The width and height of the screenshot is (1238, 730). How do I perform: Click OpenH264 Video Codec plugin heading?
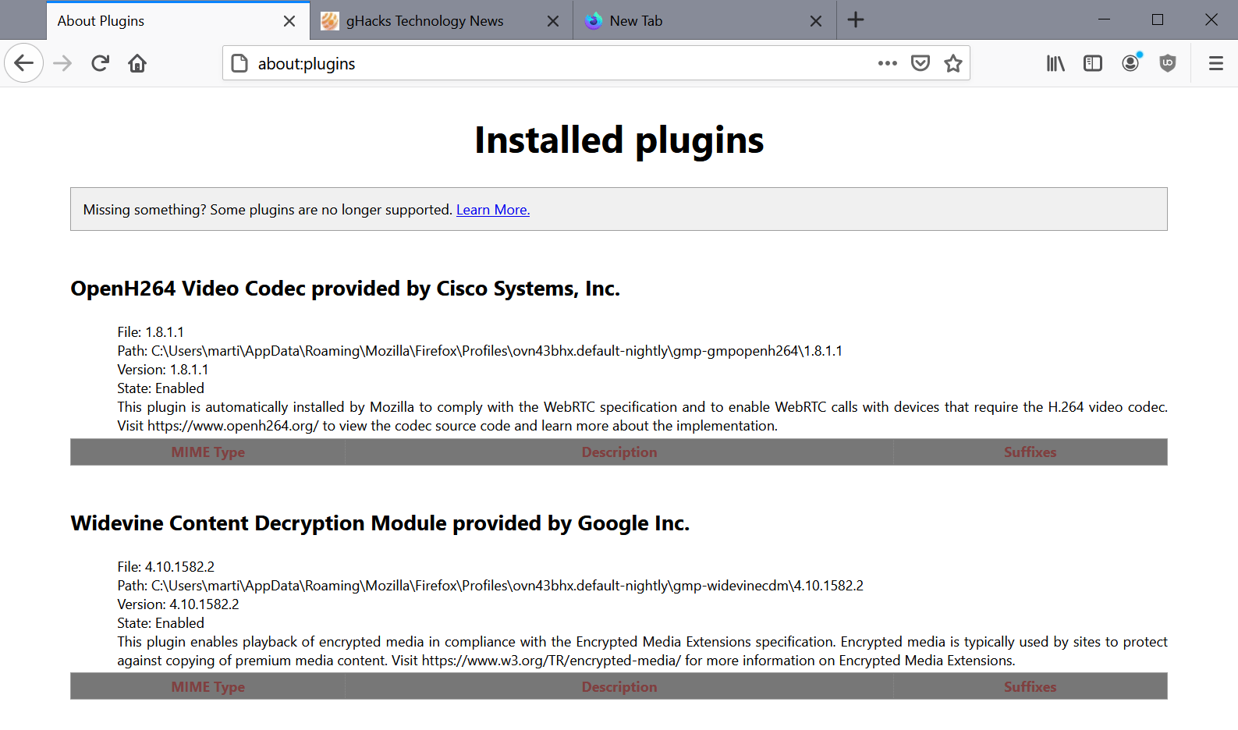pos(346,289)
